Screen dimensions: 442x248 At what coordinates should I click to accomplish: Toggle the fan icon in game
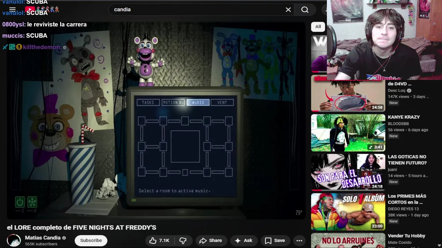[x=32, y=202]
